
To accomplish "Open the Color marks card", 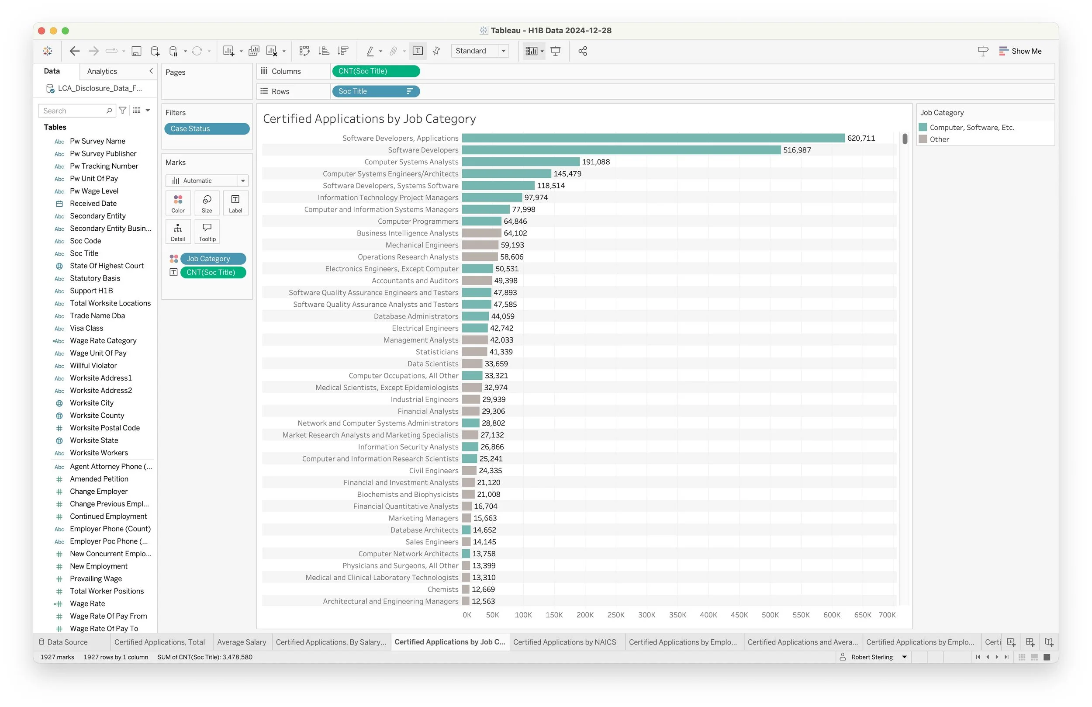I will [x=178, y=203].
